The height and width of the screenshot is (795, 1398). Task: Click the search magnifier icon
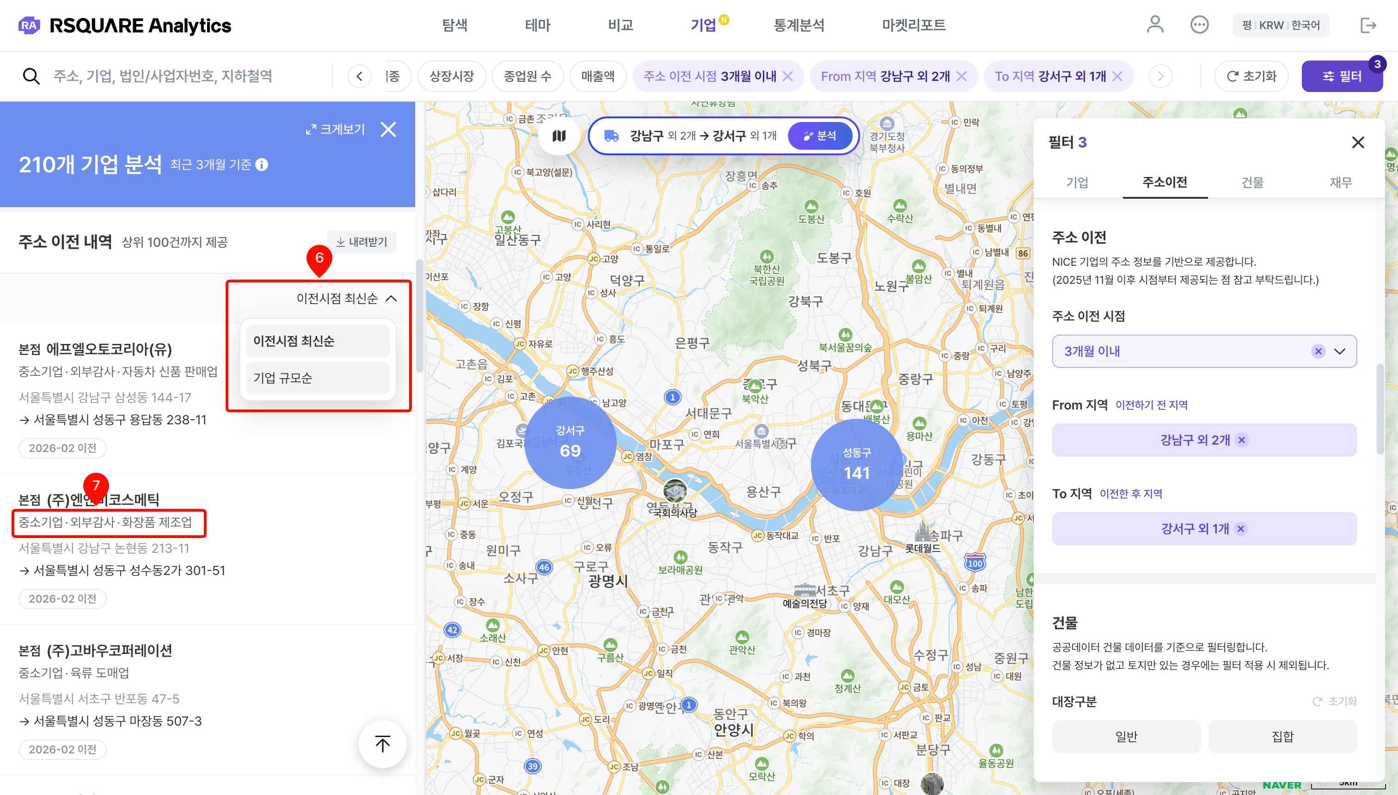pyautogui.click(x=31, y=76)
